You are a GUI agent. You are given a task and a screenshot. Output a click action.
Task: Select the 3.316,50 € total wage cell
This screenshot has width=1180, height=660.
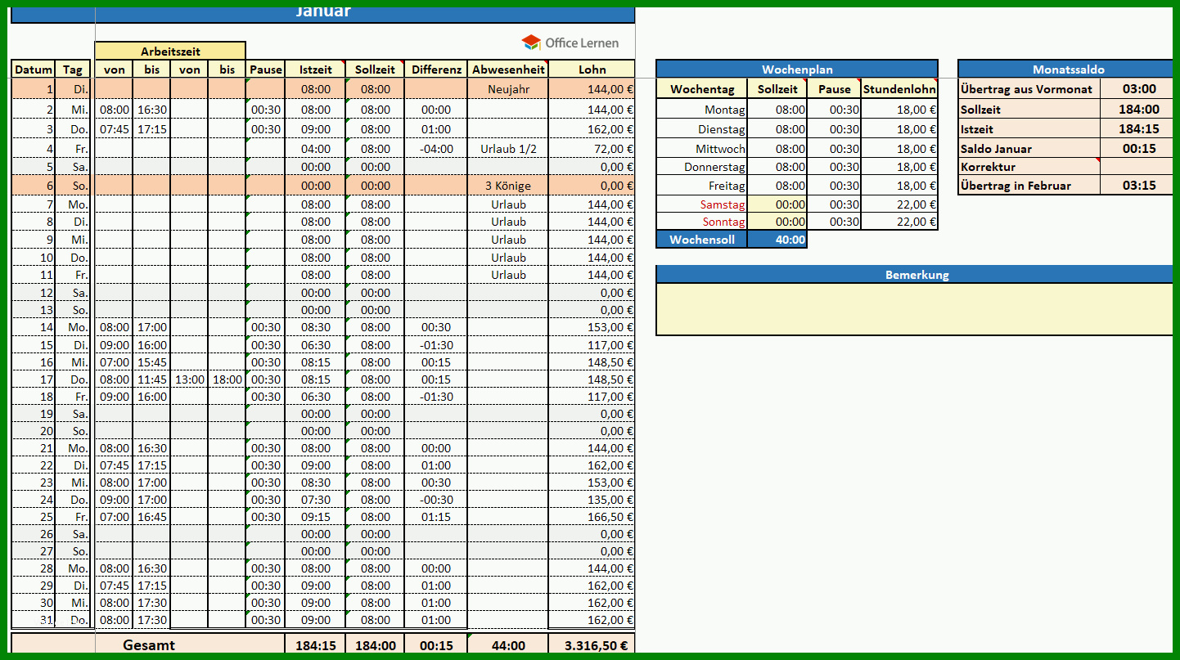click(592, 645)
